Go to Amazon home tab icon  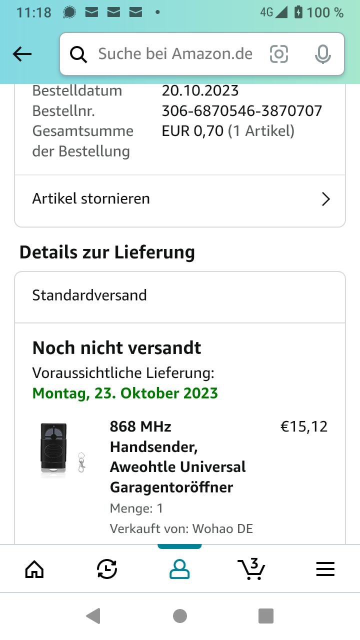pos(34,569)
